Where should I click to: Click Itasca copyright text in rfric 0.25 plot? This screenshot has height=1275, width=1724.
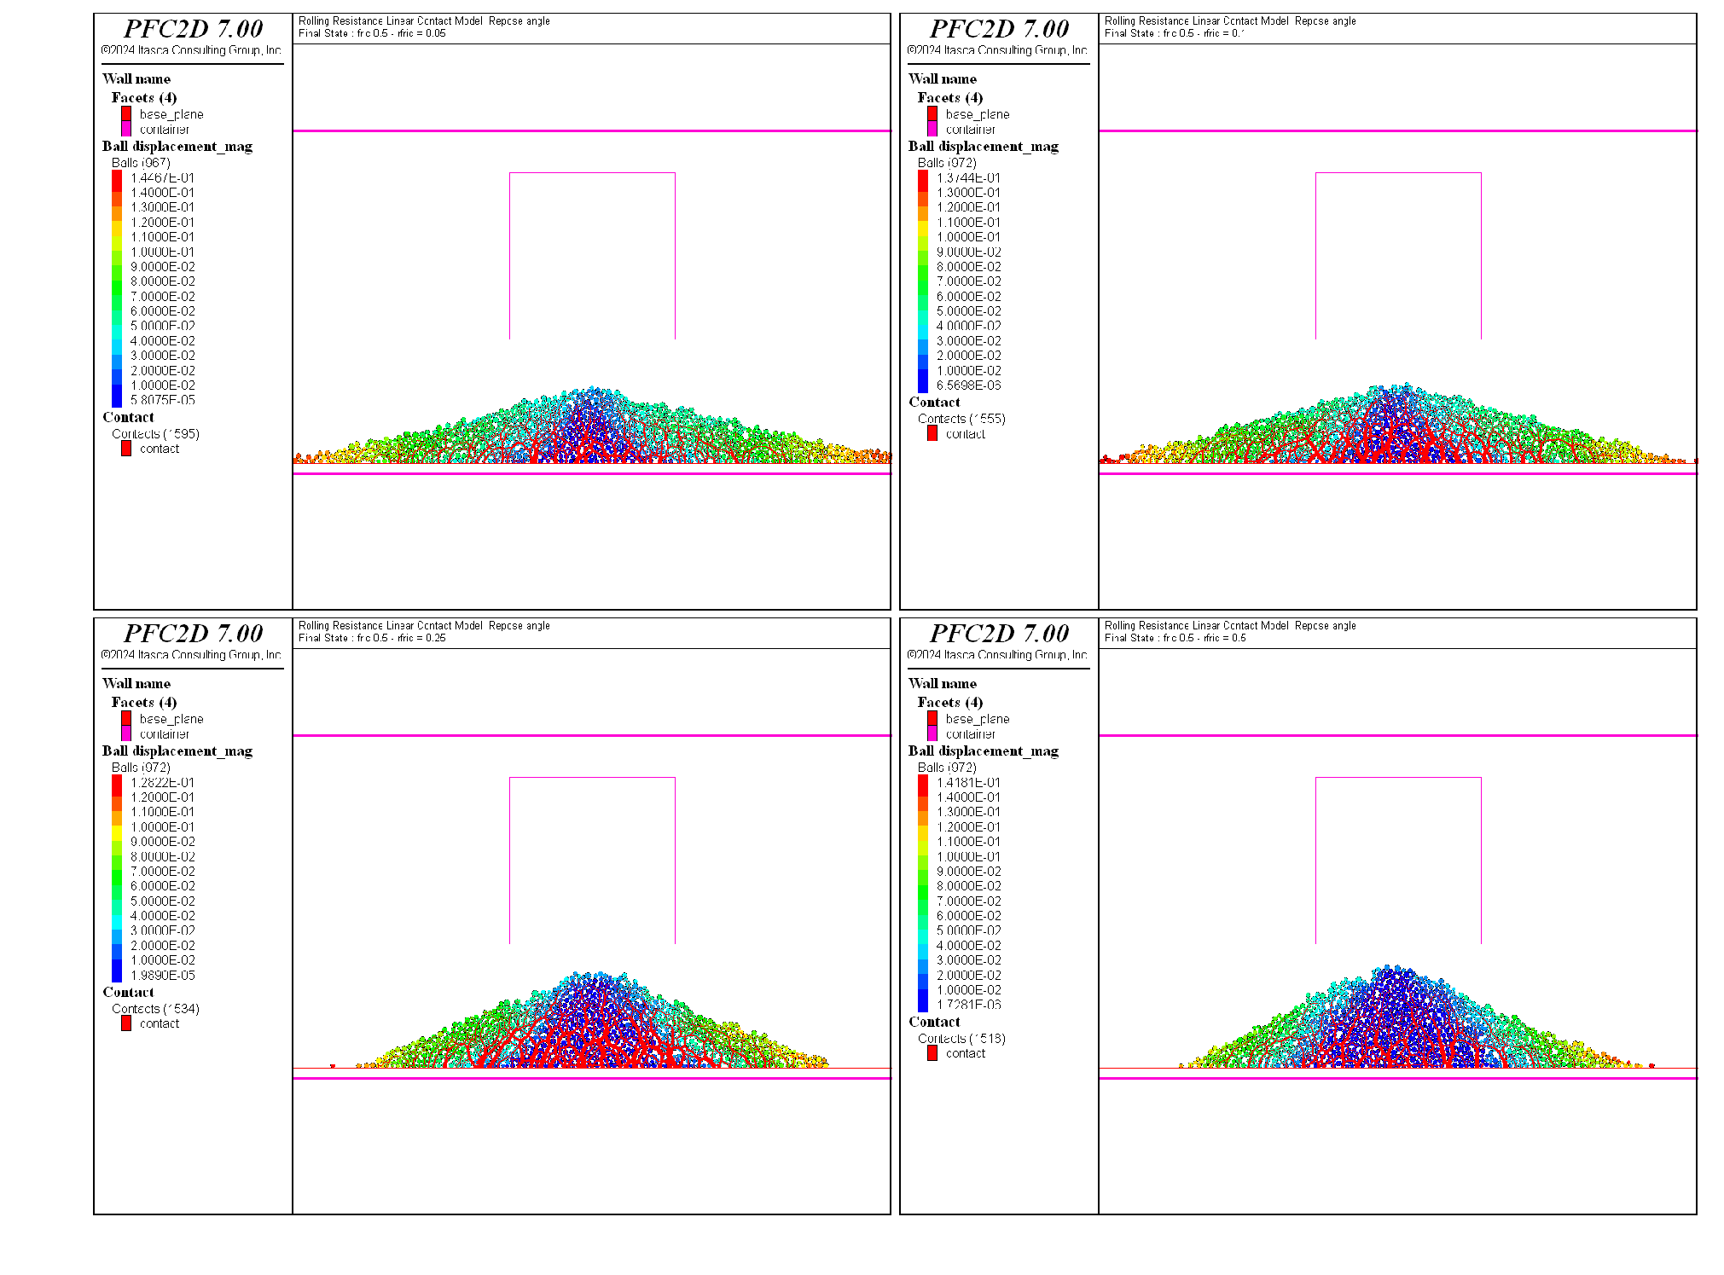[x=191, y=655]
